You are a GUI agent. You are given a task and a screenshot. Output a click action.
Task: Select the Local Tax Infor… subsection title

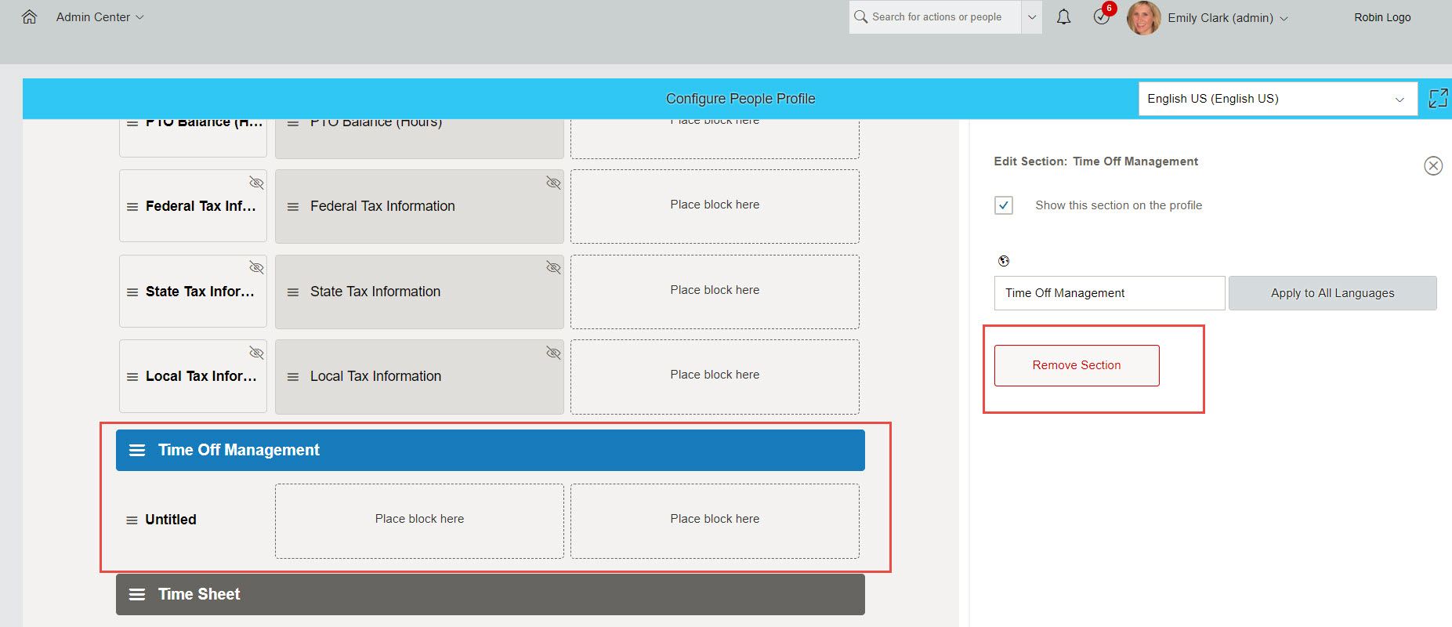pyautogui.click(x=201, y=376)
